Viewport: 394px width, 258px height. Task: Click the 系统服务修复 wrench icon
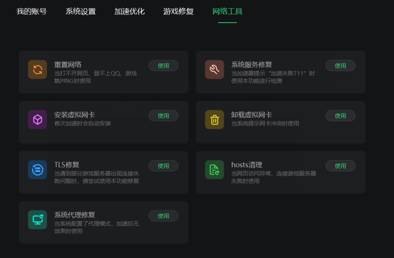click(x=214, y=70)
